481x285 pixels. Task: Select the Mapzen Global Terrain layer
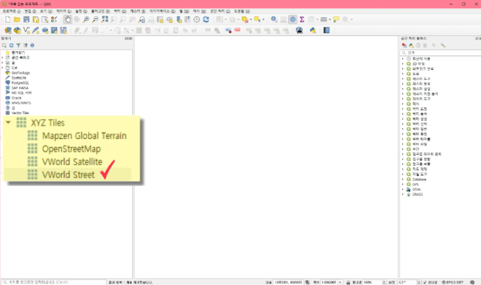click(84, 136)
